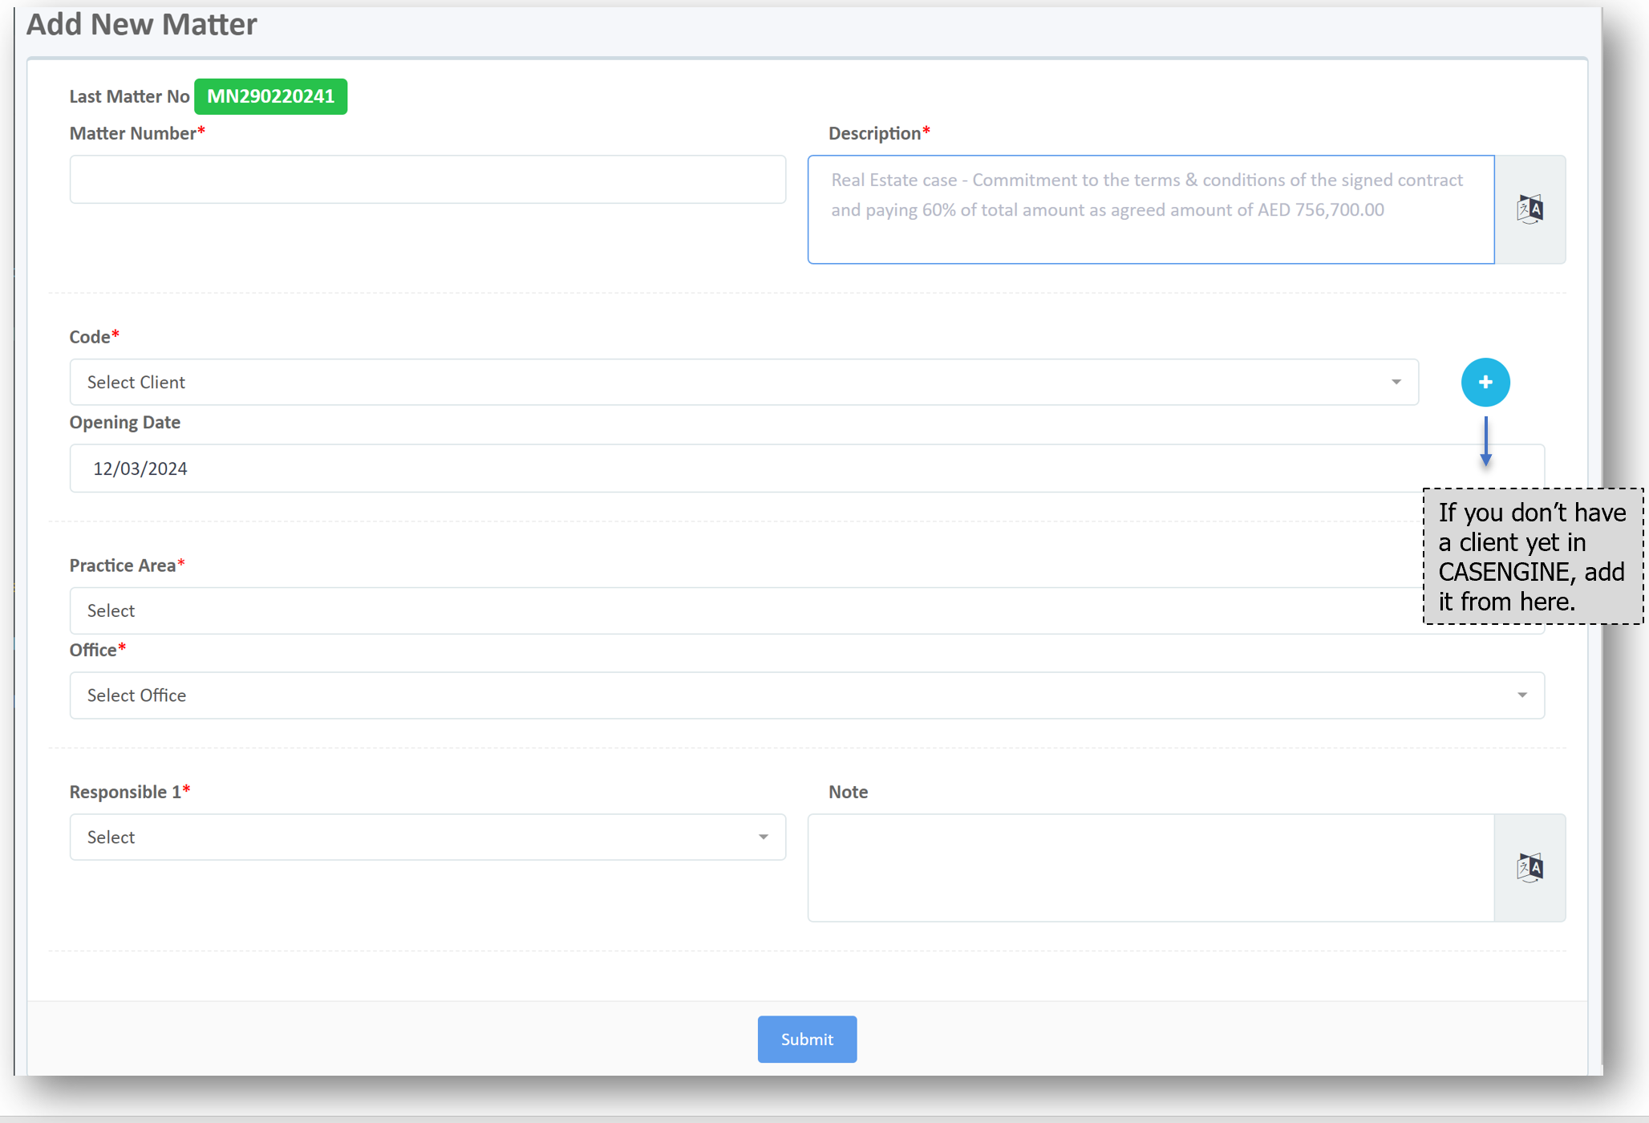Click the Submit button
Viewport: 1649px width, 1123px height.
tap(807, 1040)
